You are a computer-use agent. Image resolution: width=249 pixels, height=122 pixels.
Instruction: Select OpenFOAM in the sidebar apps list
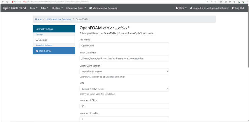[x=54, y=51]
